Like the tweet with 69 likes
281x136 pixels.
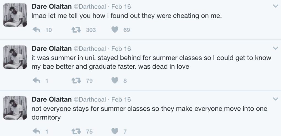[116, 30]
